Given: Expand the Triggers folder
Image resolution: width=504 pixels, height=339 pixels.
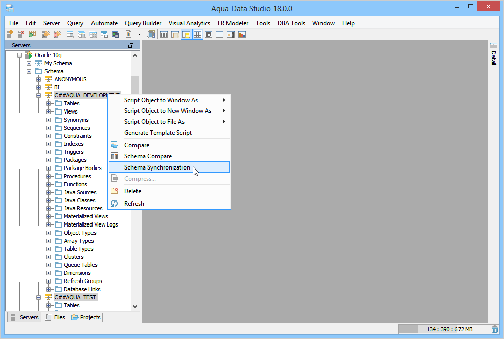Looking at the screenshot, I should coord(48,152).
